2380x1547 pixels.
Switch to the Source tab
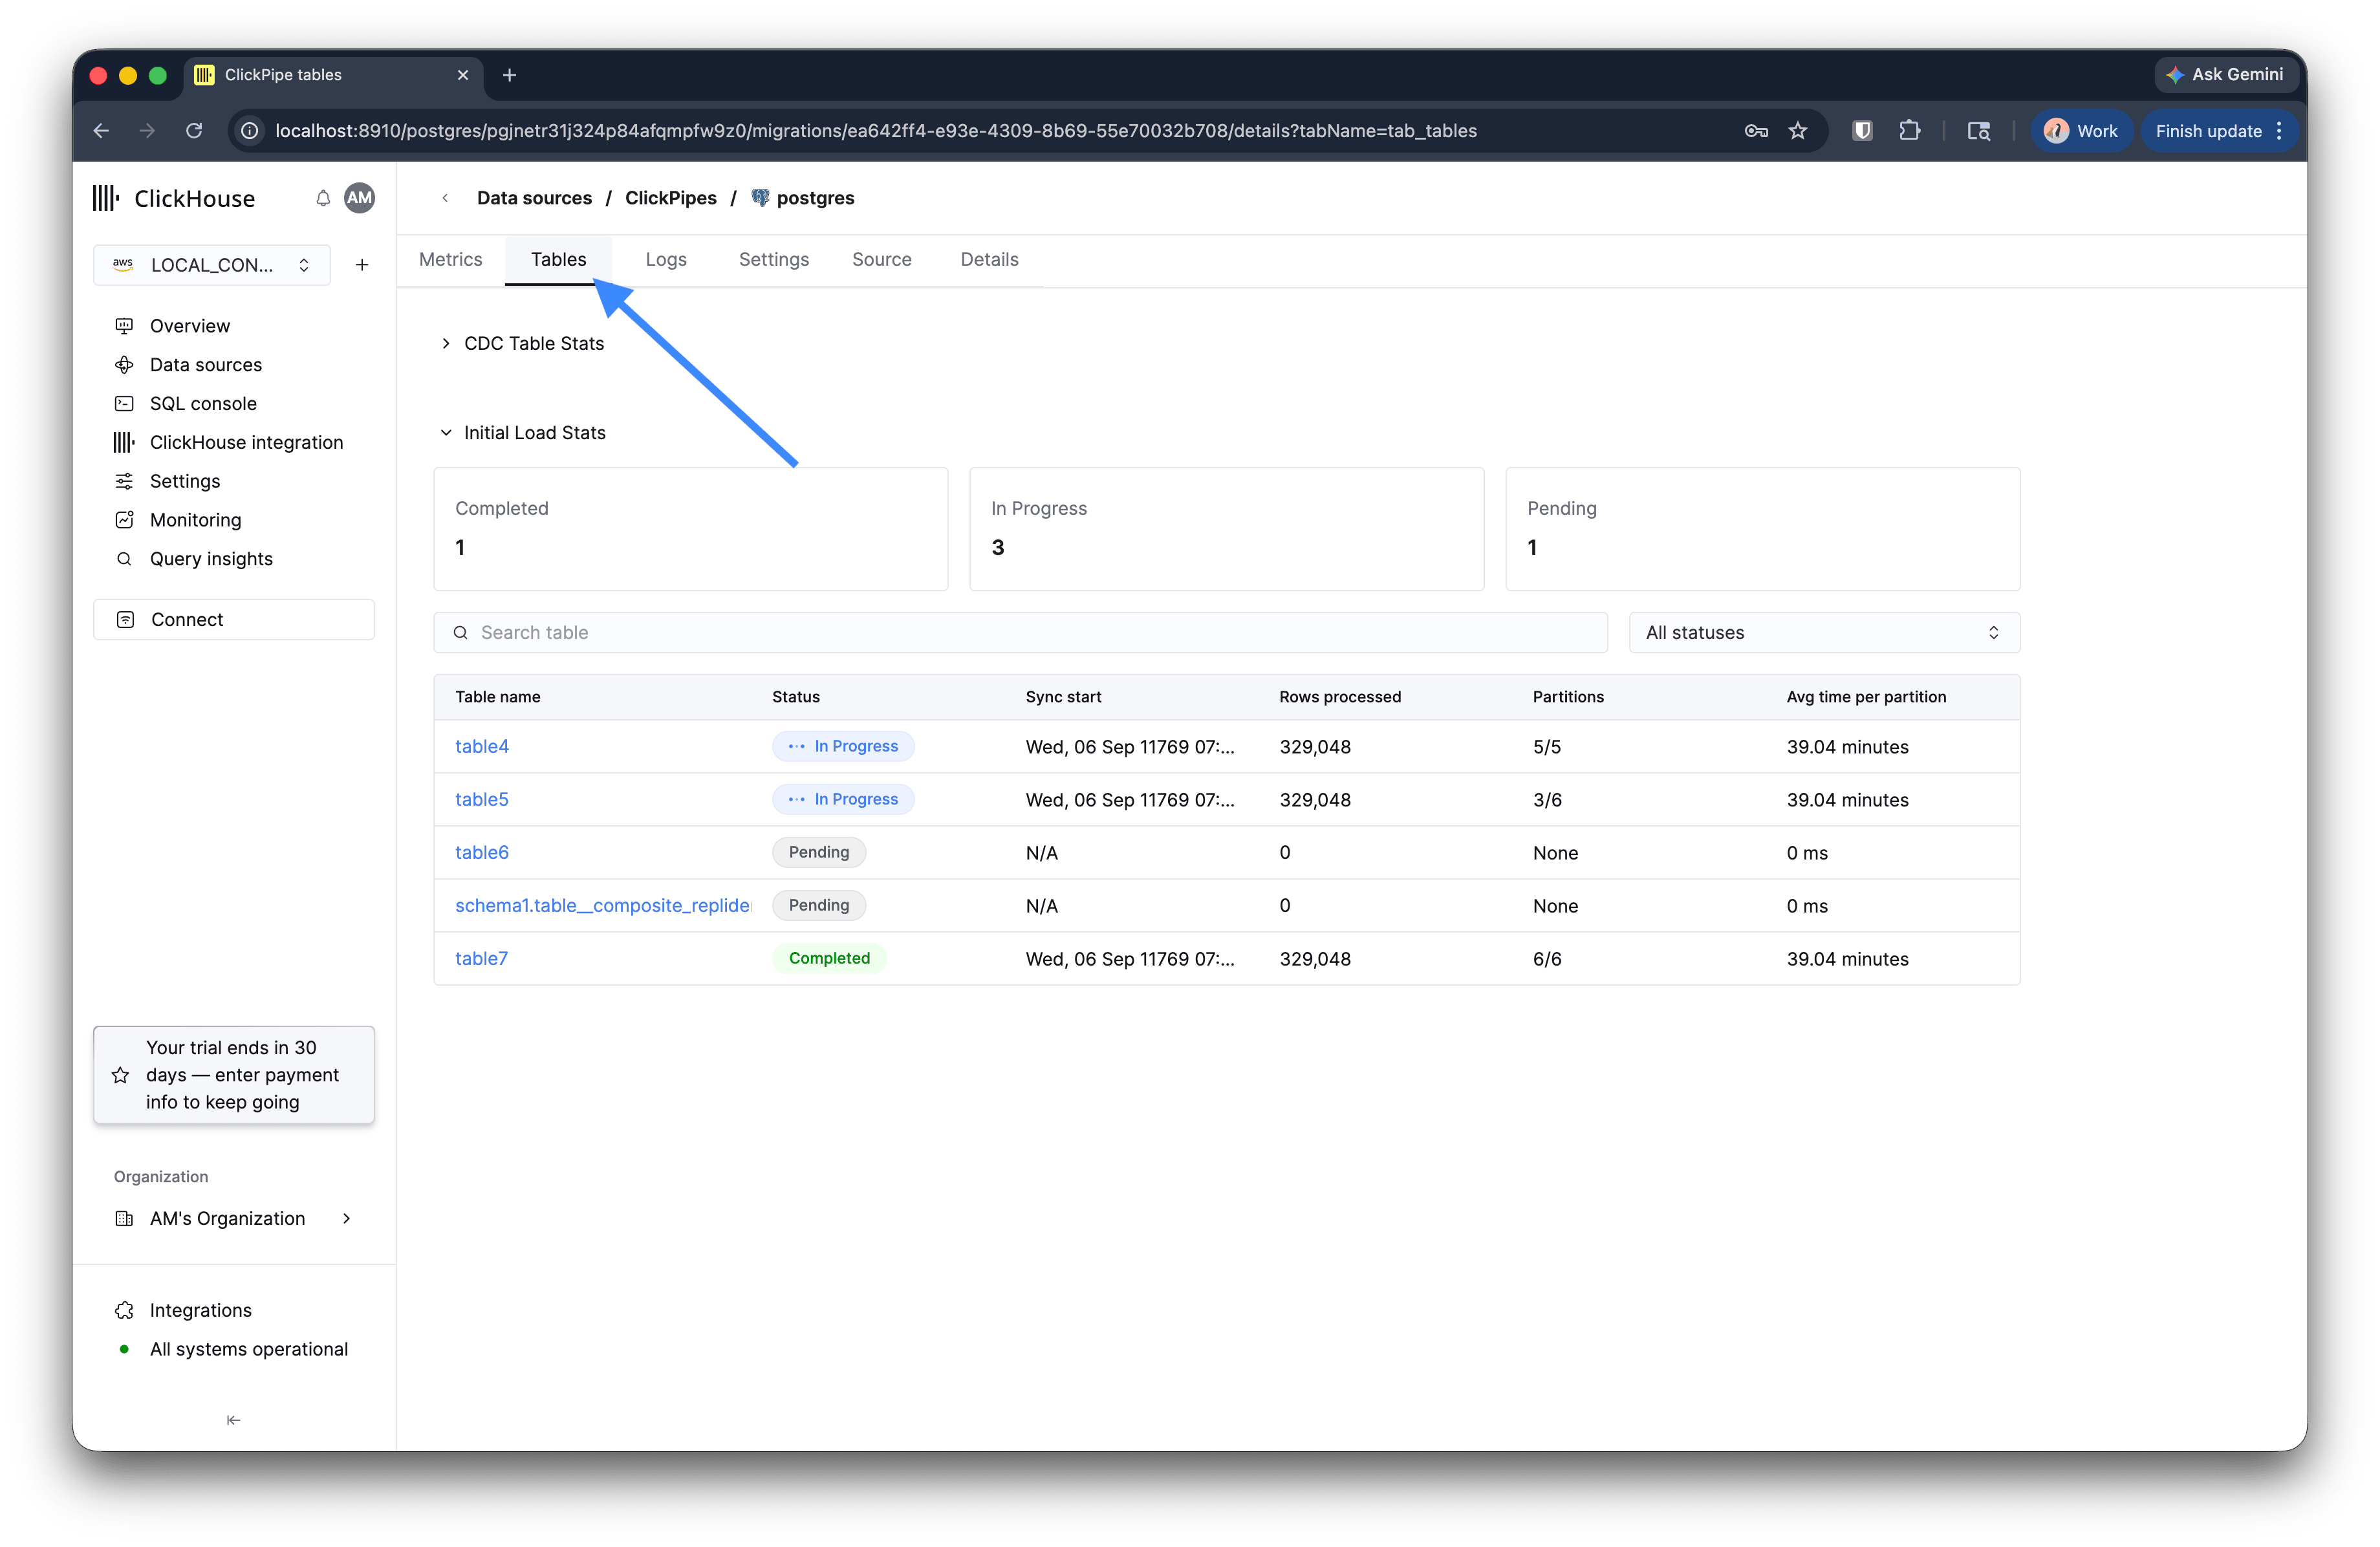click(x=881, y=260)
